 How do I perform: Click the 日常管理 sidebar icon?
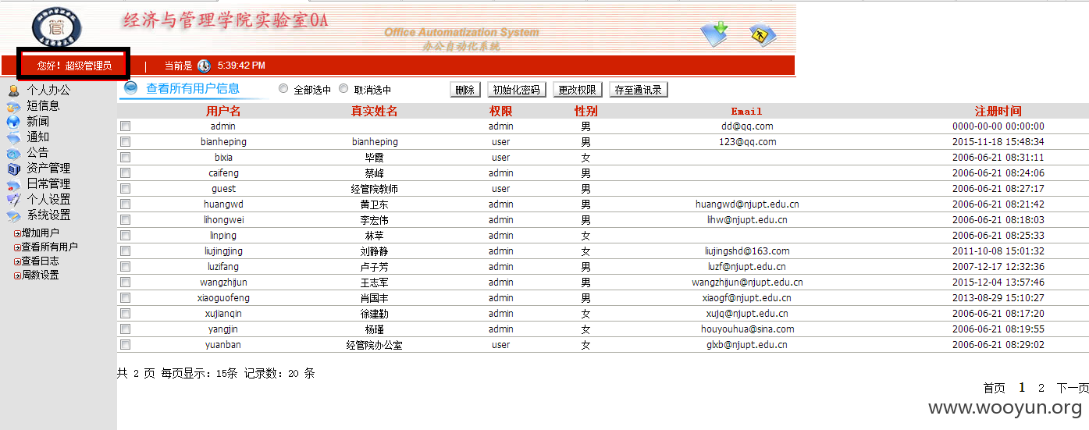(x=13, y=184)
